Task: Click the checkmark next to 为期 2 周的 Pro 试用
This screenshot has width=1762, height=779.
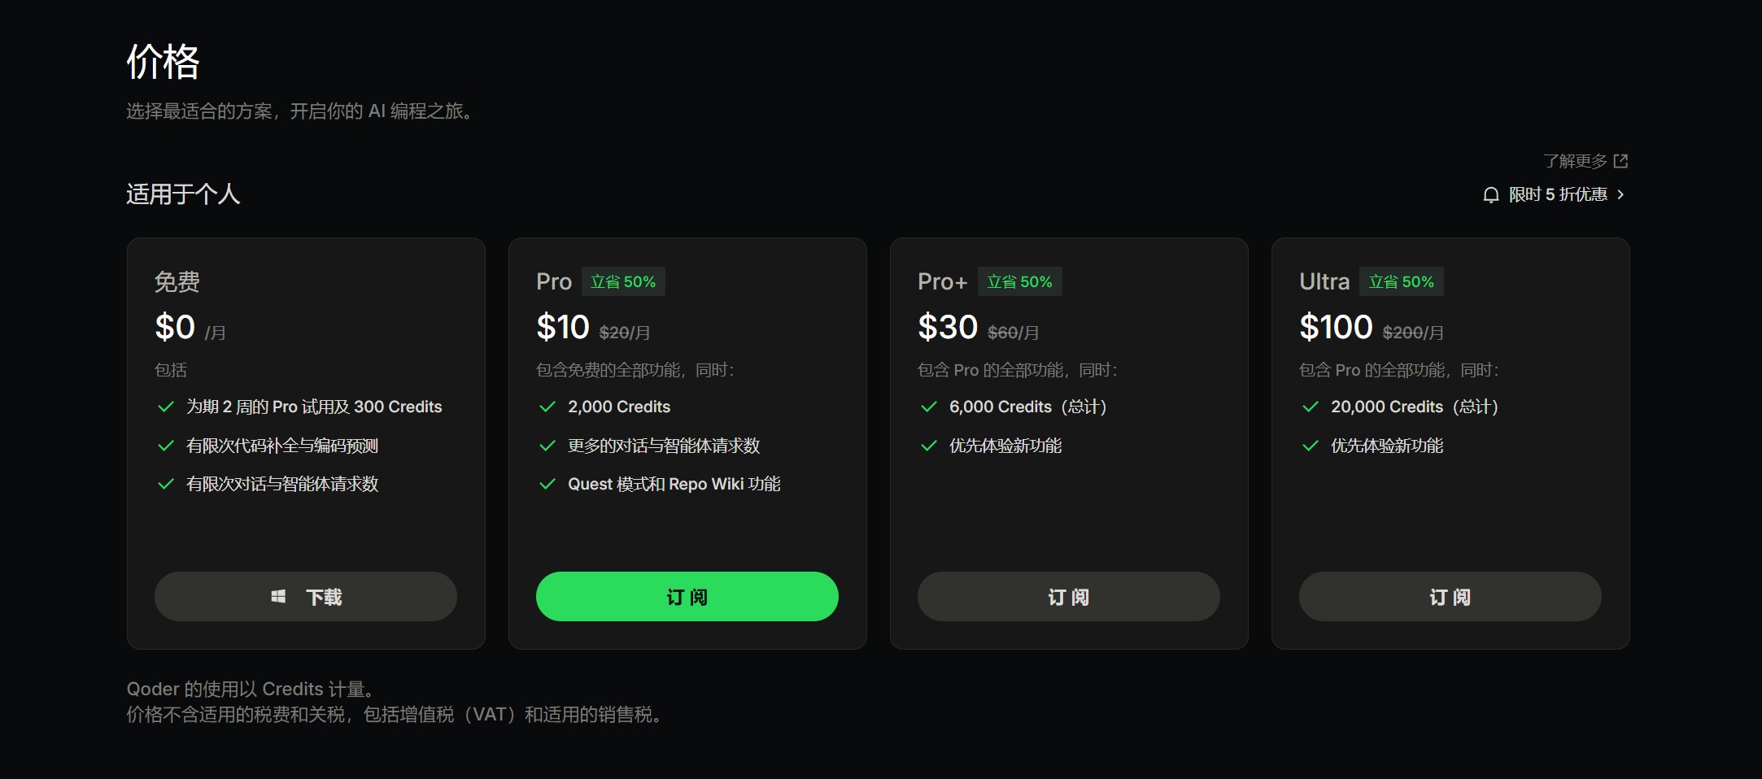Action: 165,407
